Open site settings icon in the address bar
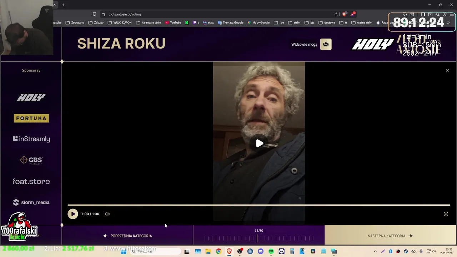Image resolution: width=457 pixels, height=257 pixels. pyautogui.click(x=104, y=14)
